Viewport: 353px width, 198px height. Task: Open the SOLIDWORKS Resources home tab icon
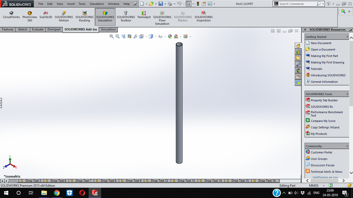click(298, 46)
